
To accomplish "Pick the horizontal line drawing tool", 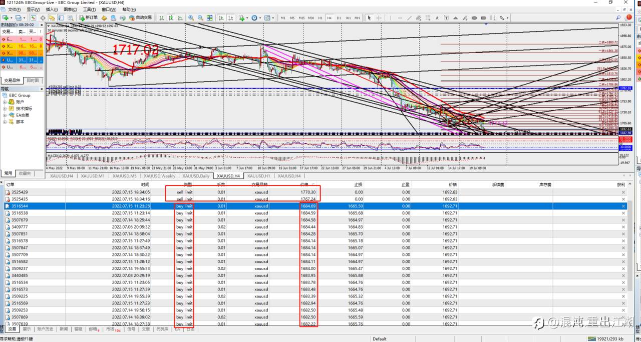I will 400,18.
